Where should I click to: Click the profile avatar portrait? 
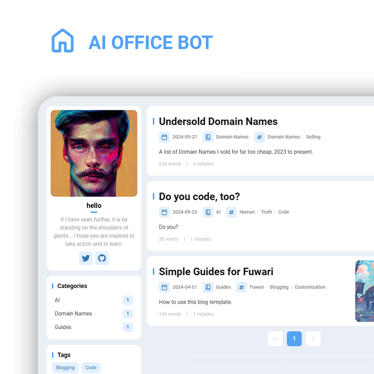[x=94, y=153]
